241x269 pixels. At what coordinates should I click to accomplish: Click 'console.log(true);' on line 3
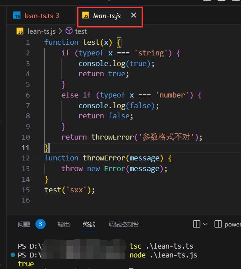point(117,63)
